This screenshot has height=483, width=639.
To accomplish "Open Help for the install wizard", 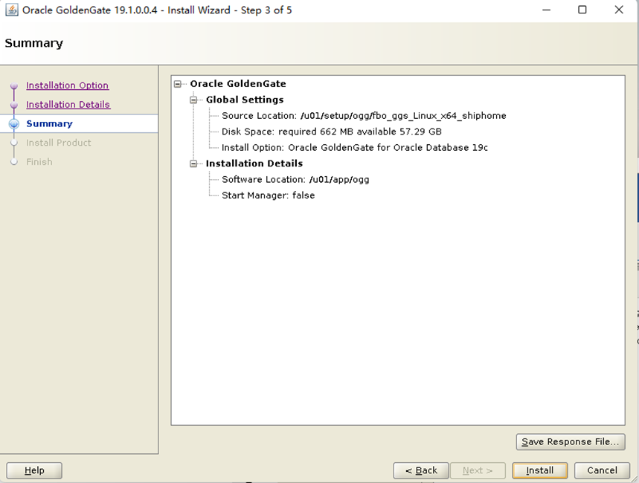I will click(x=34, y=470).
